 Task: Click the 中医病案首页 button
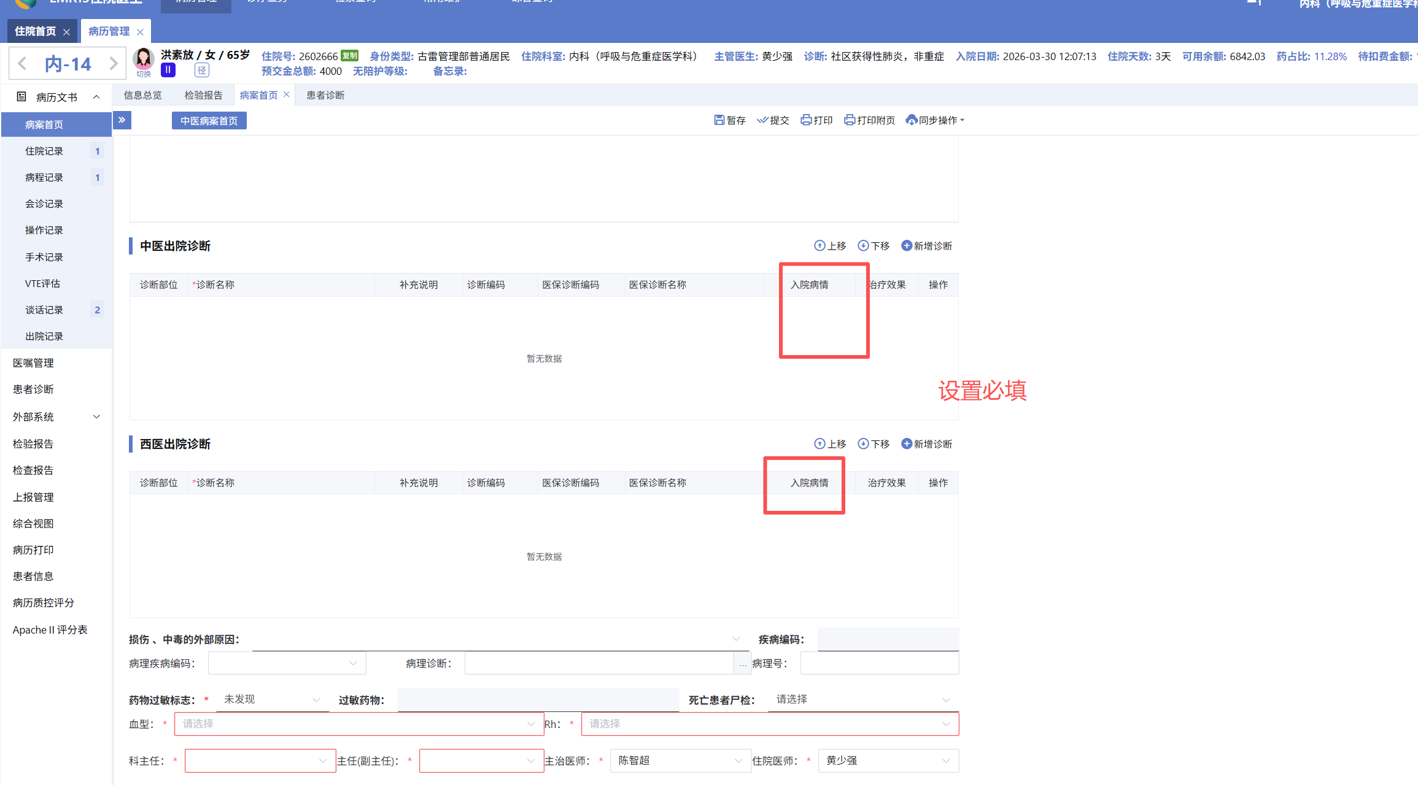pos(209,121)
